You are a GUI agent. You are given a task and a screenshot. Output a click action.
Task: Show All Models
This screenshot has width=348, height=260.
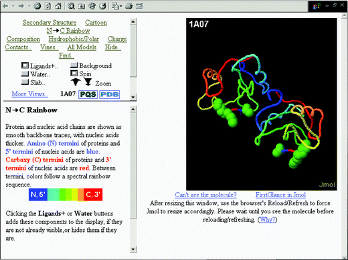(82, 47)
